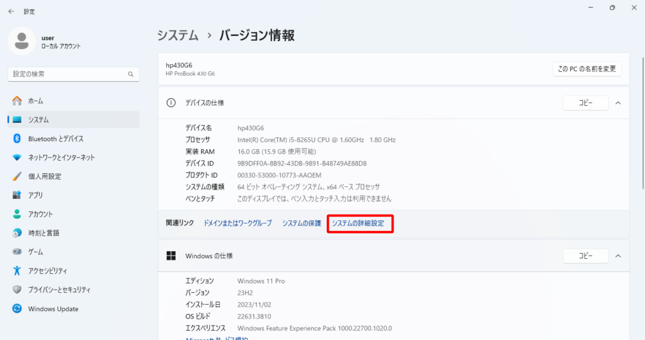The image size is (645, 340).
Task: Select システム in the sidebar
Action: click(x=74, y=120)
